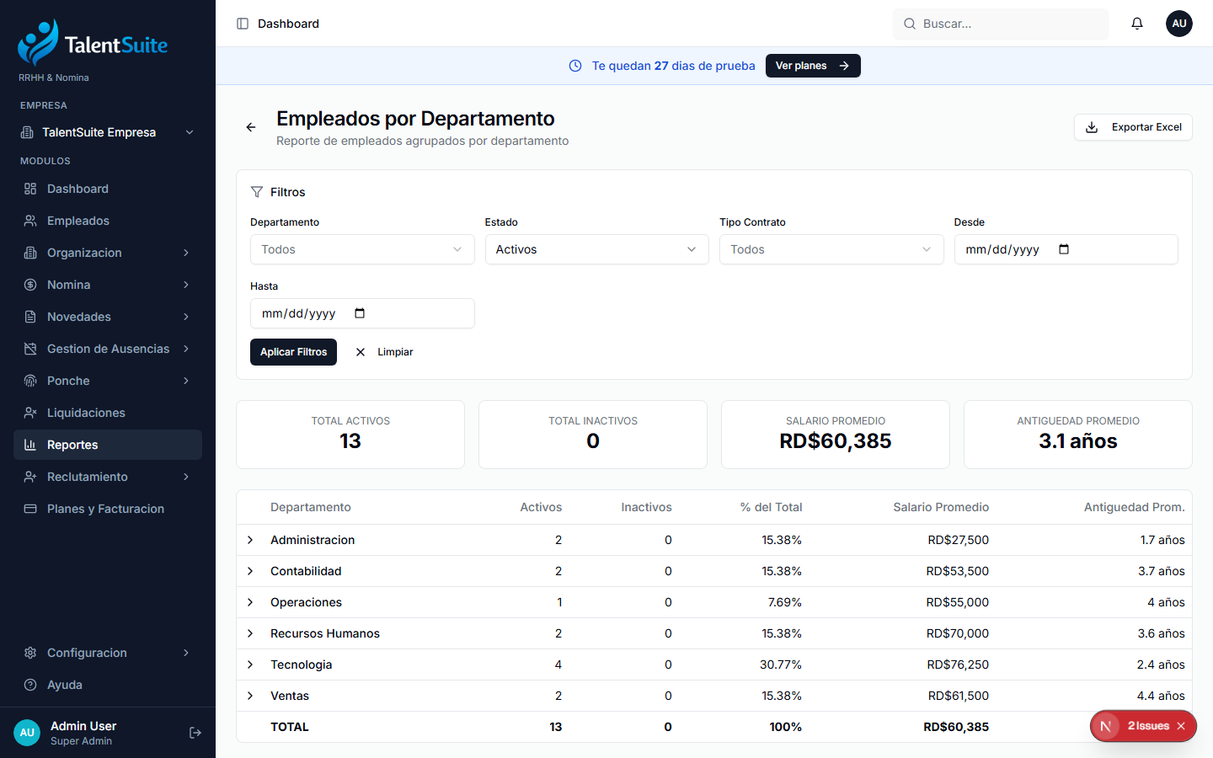Screen dimensions: 1213x758
Task: Open the Estado dropdown showing Activos
Action: [x=596, y=249]
